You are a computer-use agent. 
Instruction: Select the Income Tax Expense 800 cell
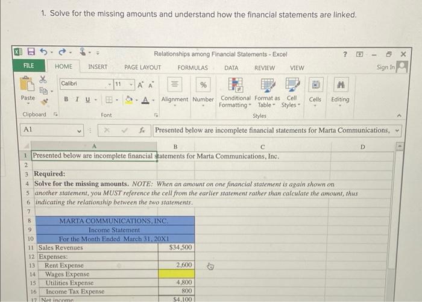(176, 291)
